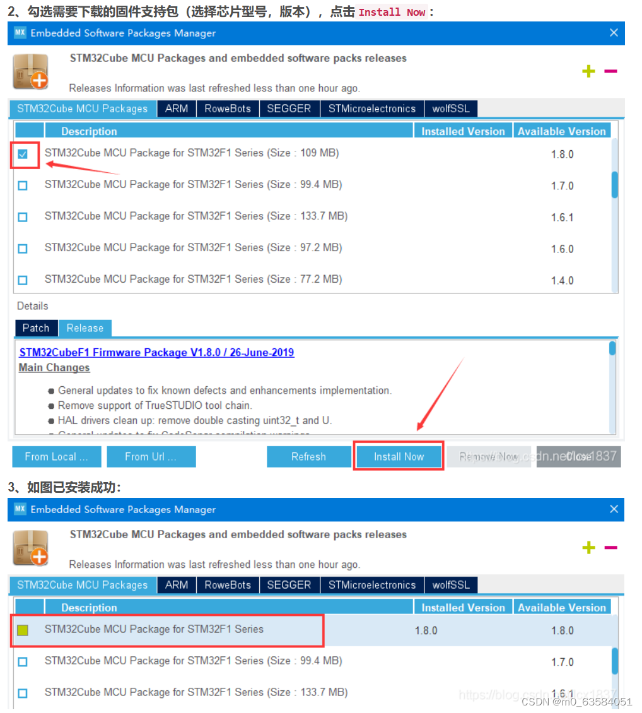Image resolution: width=642 pixels, height=713 pixels.
Task: Switch to RoweBots tab in lower window
Action: [228, 585]
